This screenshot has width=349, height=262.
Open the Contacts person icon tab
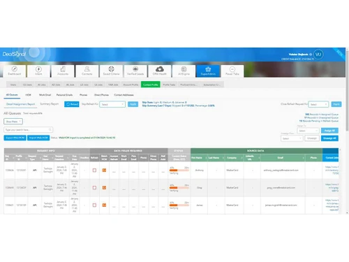(x=87, y=71)
